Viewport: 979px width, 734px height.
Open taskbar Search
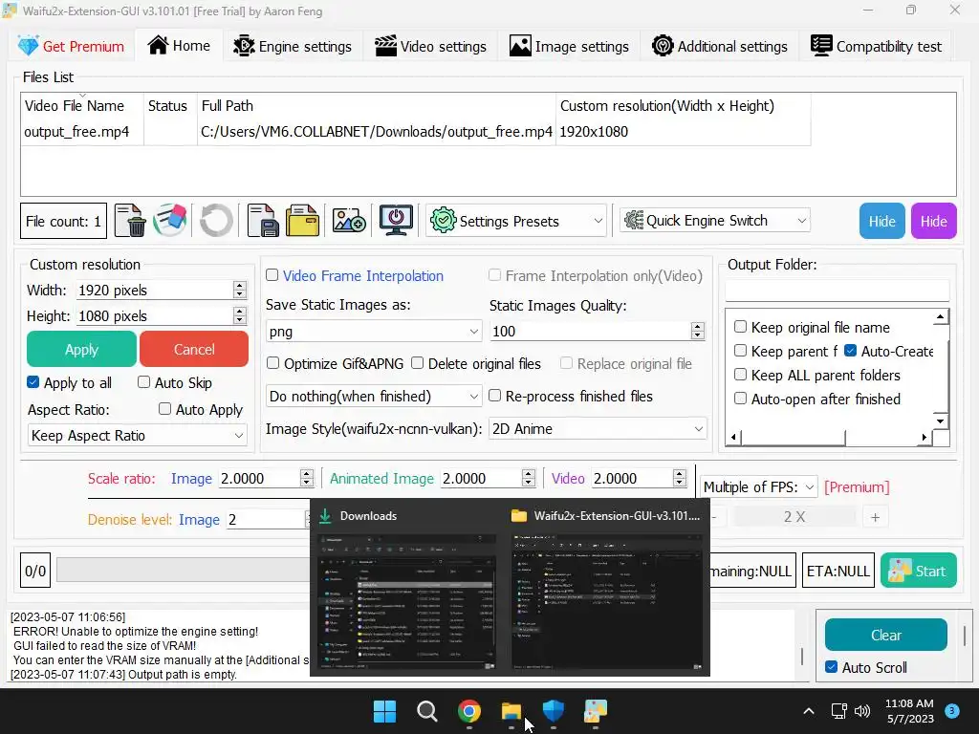[427, 711]
